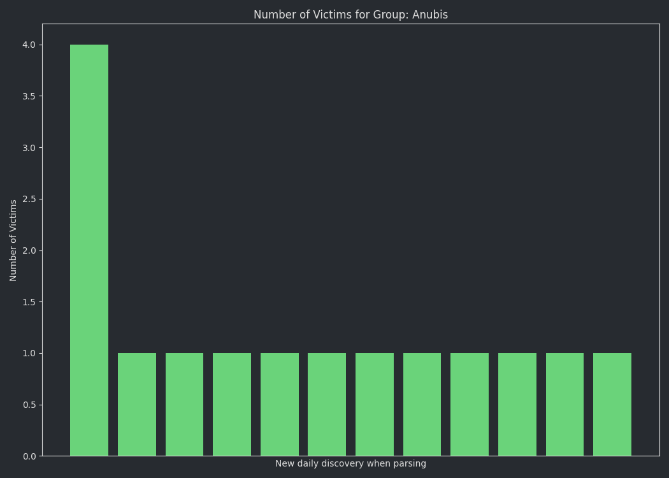Click the 0.0 y-axis tick label
669x478 pixels.
[29, 456]
